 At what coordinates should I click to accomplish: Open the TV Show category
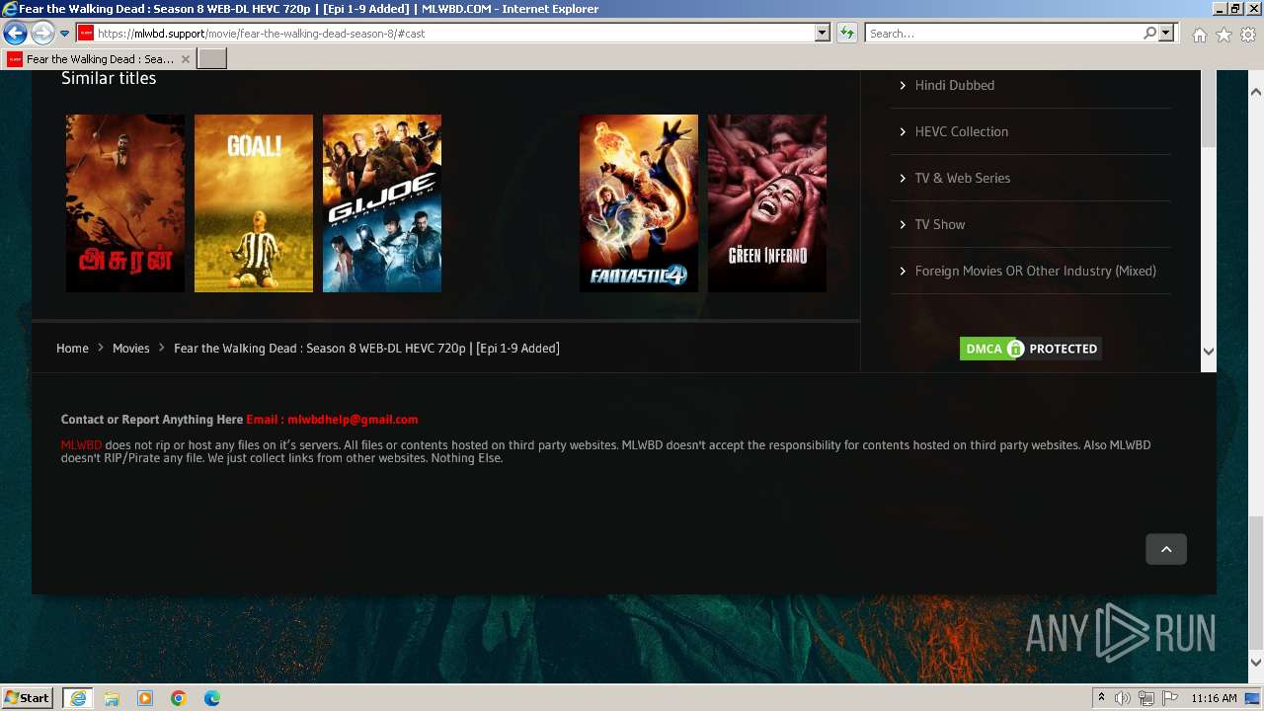click(939, 224)
